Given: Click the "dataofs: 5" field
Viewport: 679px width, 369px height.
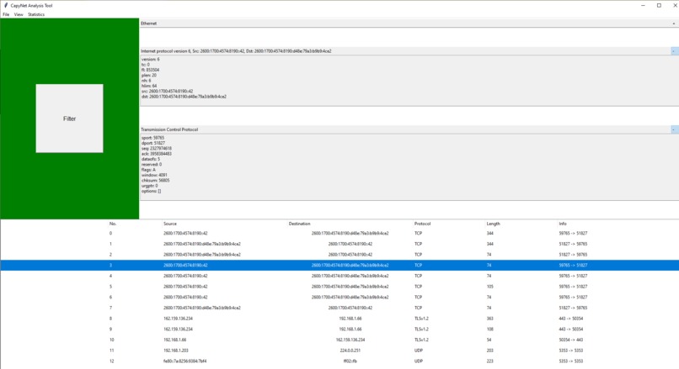Looking at the screenshot, I should point(150,159).
